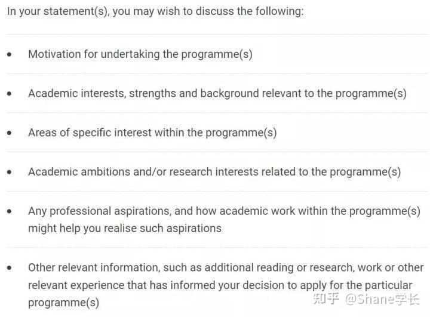This screenshot has height=317, width=430.
Task: Click bullet dot beside Any professional aspirations
Action: click(x=10, y=211)
